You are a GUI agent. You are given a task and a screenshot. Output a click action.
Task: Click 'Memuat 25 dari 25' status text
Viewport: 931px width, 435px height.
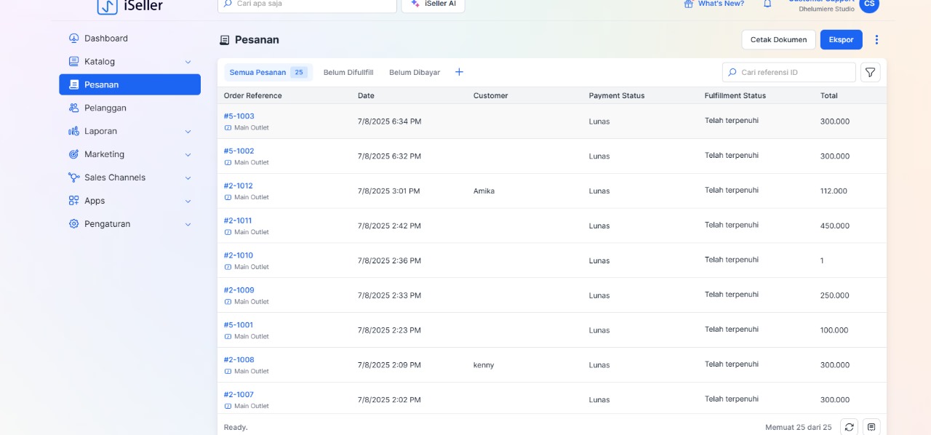(x=798, y=428)
